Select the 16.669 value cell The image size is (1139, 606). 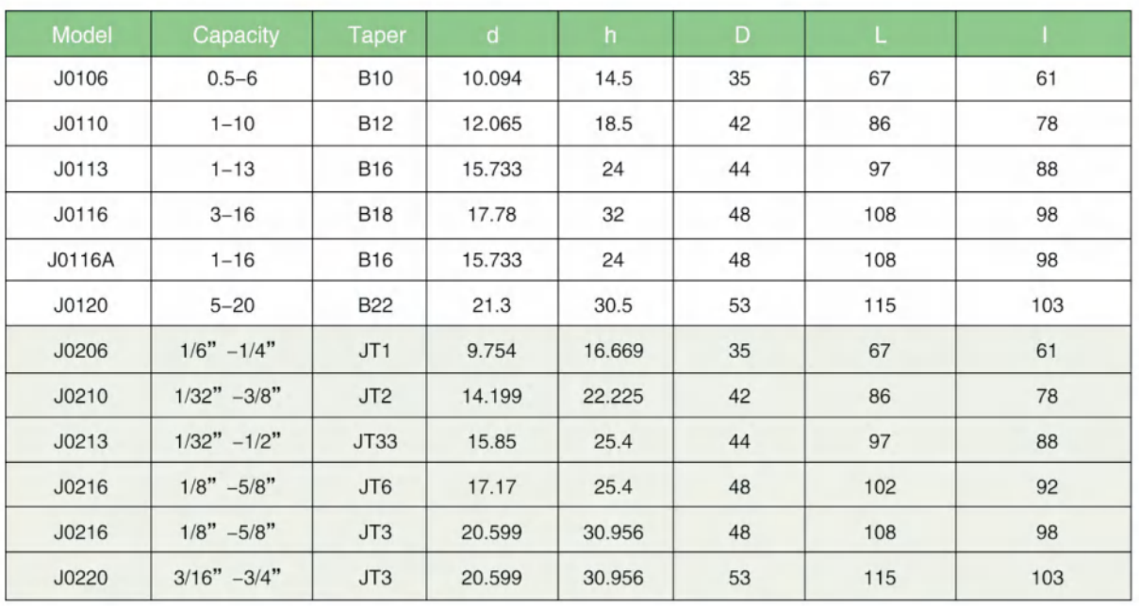tap(613, 351)
